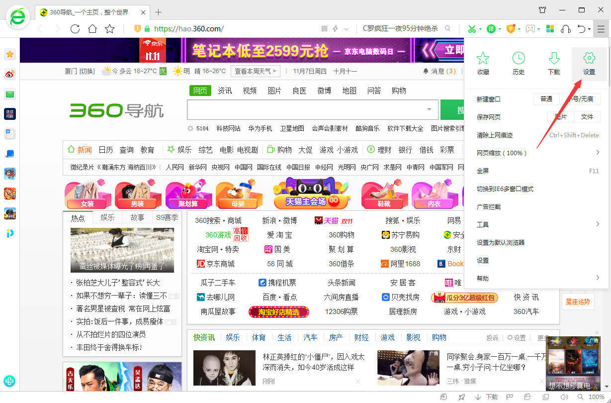Screen dimensions: 611x403
Task: Open the apps grid icon in the toolbar
Action: 550,29
